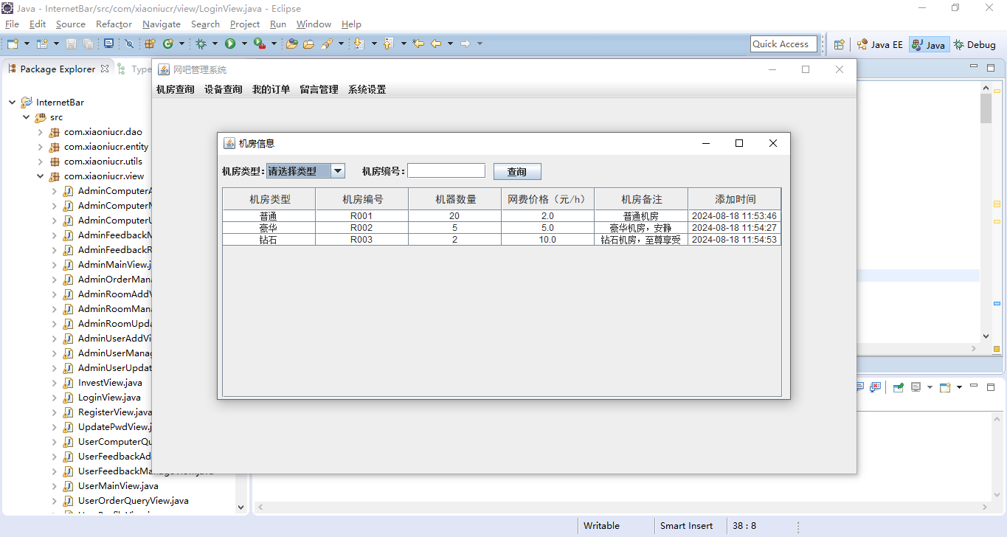Click the Previous Annotation icon
Viewport: 1007px width, 537px height.
point(389,44)
